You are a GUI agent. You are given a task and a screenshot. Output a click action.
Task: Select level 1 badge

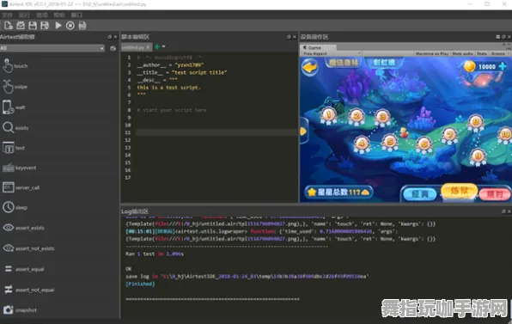click(x=328, y=116)
